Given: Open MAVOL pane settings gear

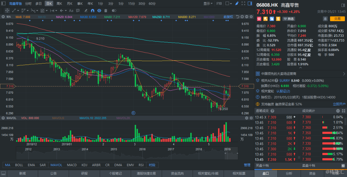Looking at the screenshot, I should (x=251, y=118).
